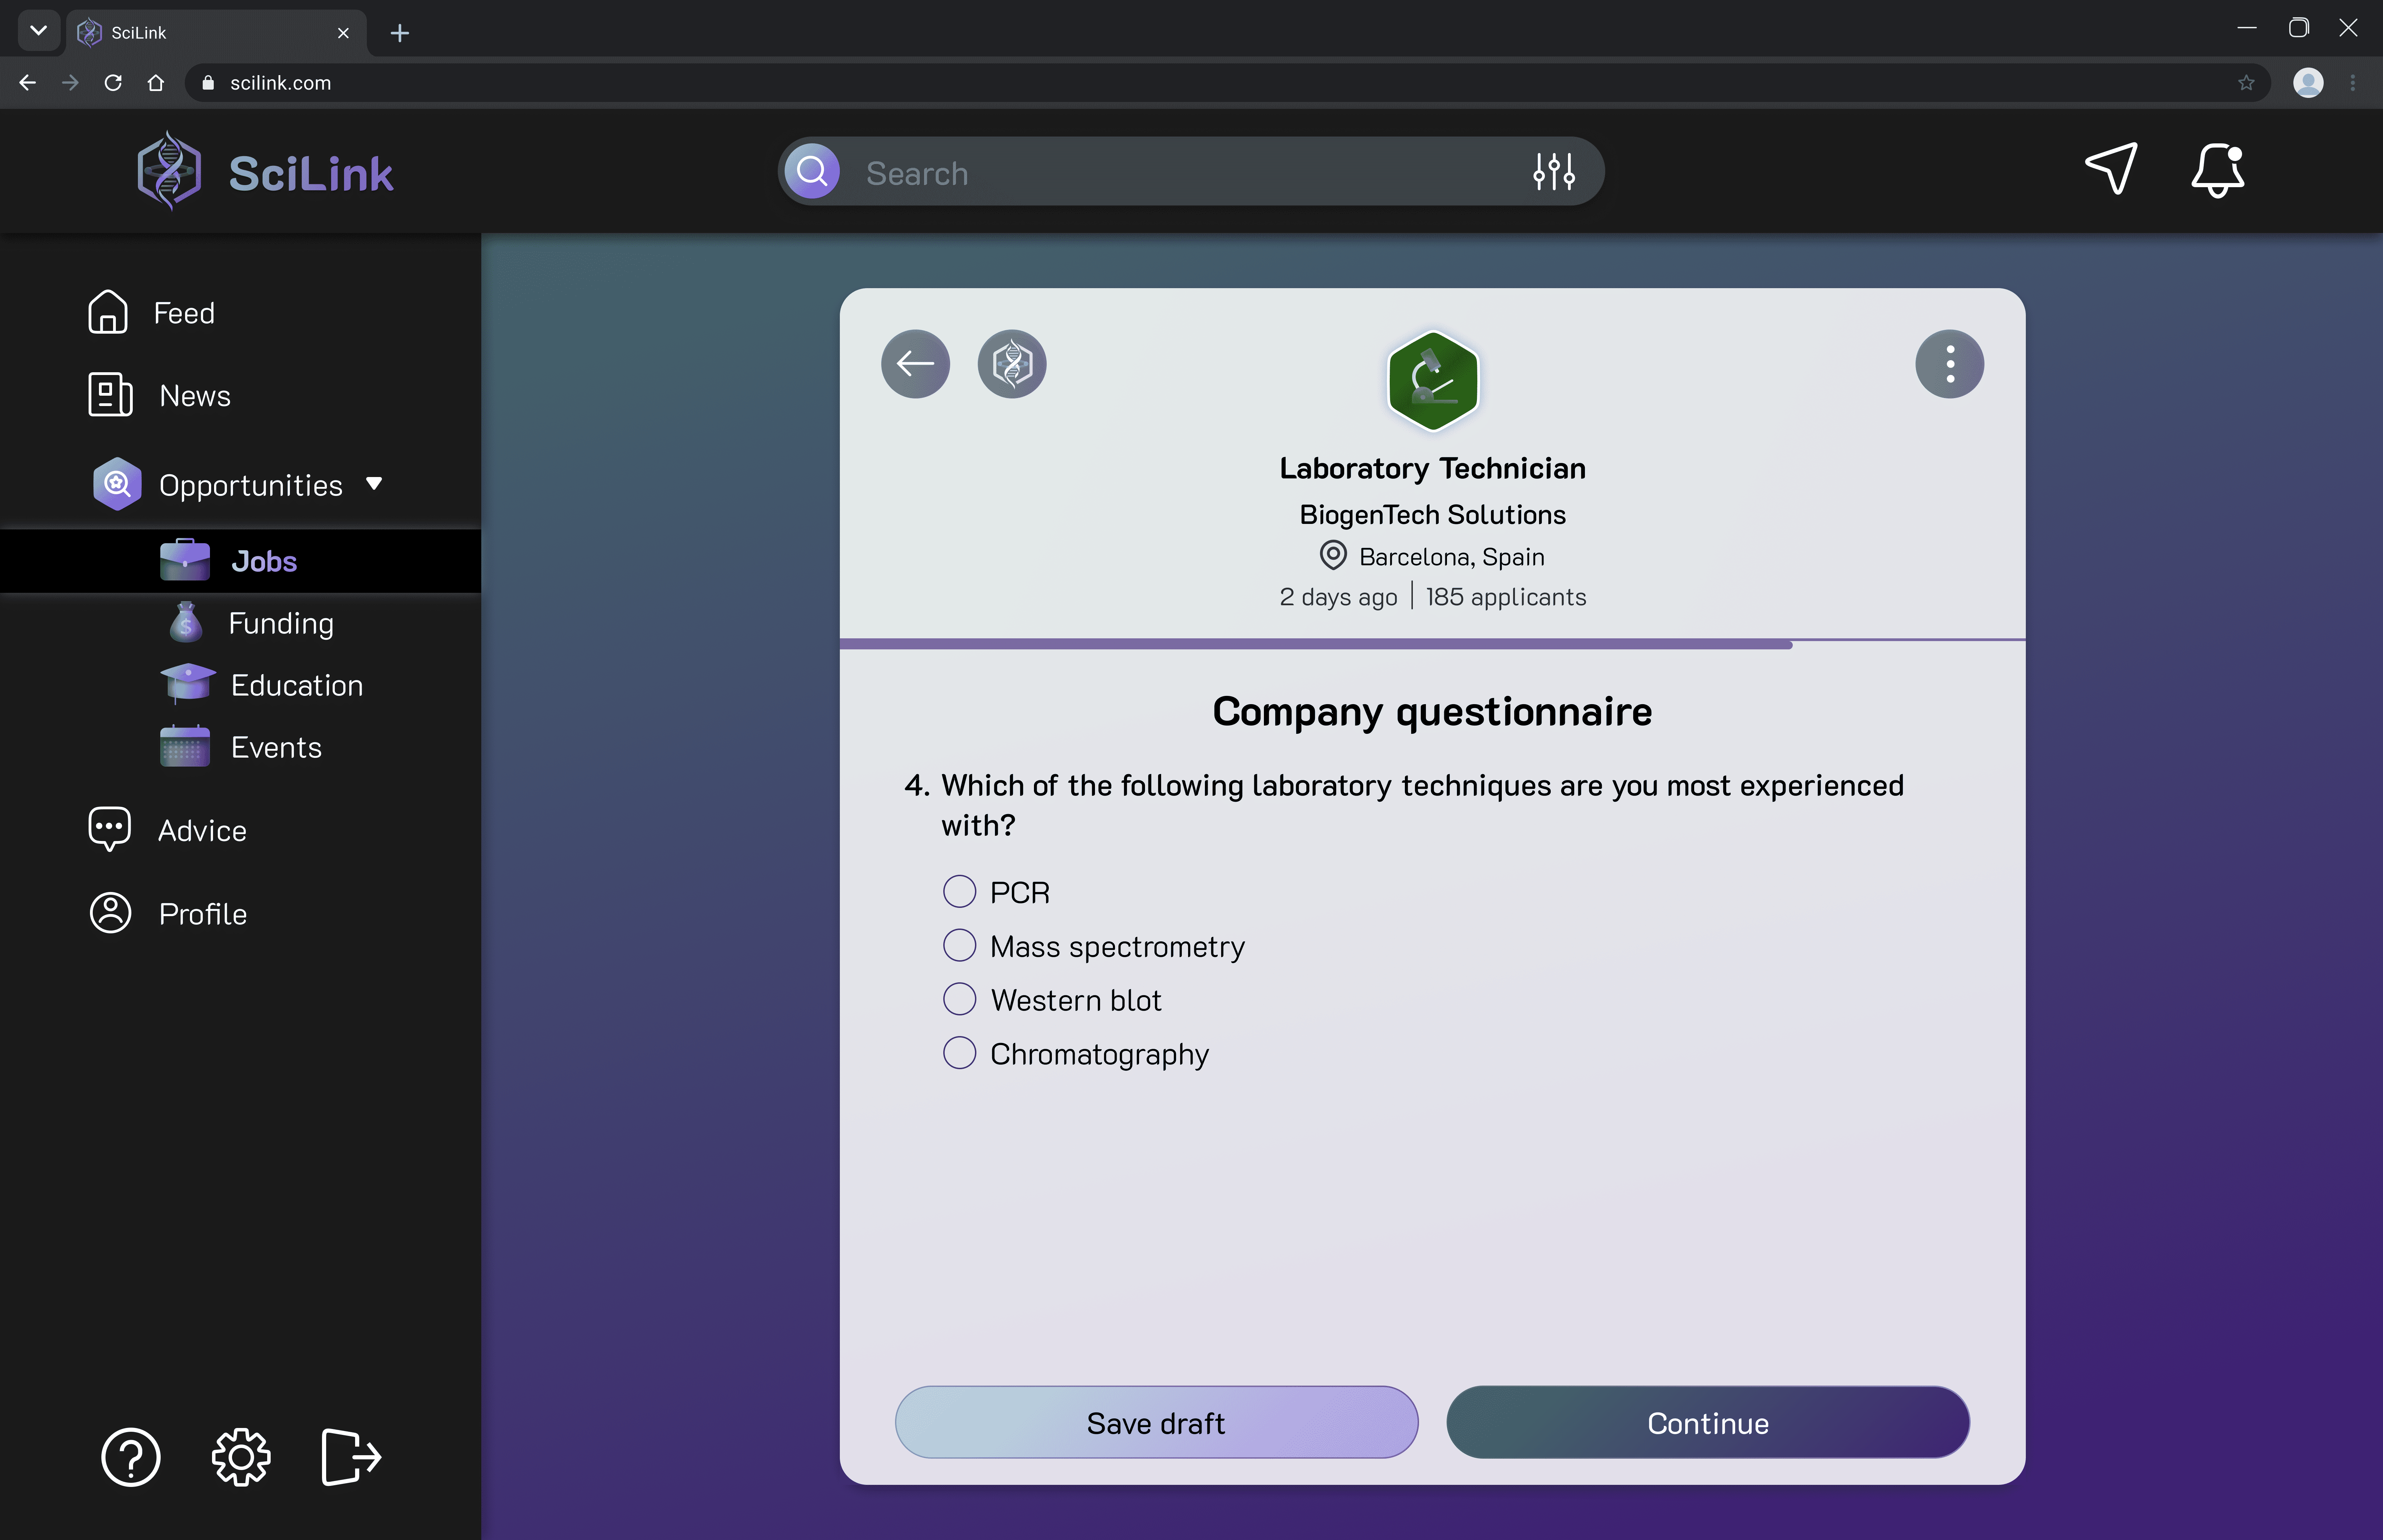The height and width of the screenshot is (1540, 2383).
Task: Click the log out icon
Action: pyautogui.click(x=351, y=1457)
